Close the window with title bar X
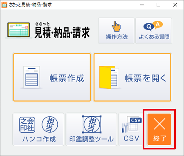Image resolution: width=184 pixels, height=156 pixels. (175, 5)
